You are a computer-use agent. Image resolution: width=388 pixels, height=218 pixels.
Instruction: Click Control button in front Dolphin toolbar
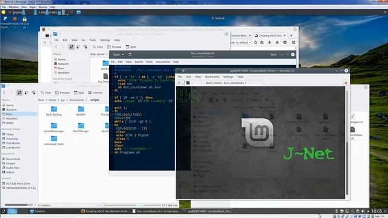[x=95, y=93]
